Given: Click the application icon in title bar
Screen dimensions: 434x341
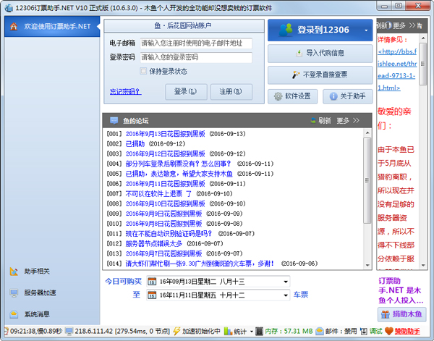Looking at the screenshot, I should (x=9, y=8).
